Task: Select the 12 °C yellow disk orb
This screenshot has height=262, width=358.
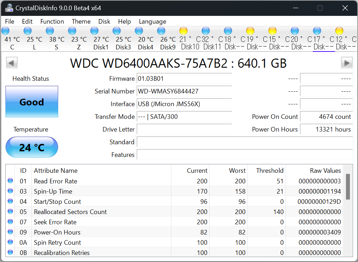Action: click(x=339, y=31)
